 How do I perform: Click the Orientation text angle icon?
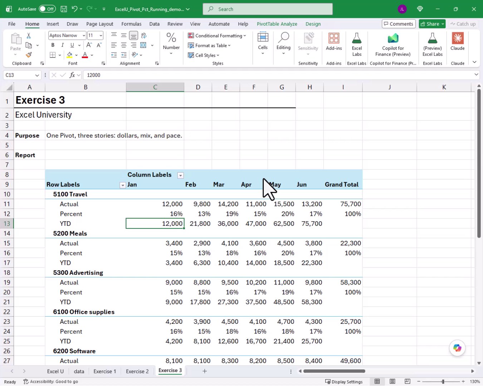(x=135, y=55)
